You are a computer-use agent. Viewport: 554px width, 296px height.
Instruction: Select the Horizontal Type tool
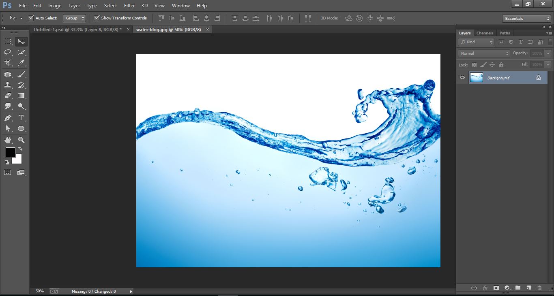pyautogui.click(x=21, y=118)
